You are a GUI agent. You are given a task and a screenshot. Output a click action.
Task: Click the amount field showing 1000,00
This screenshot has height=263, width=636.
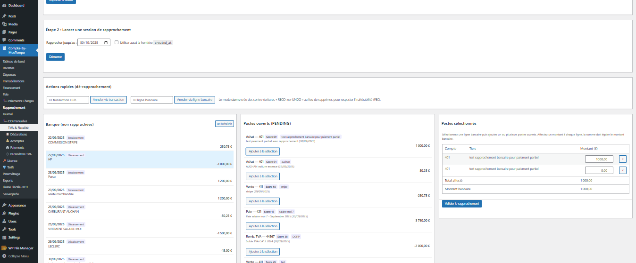tap(599, 159)
